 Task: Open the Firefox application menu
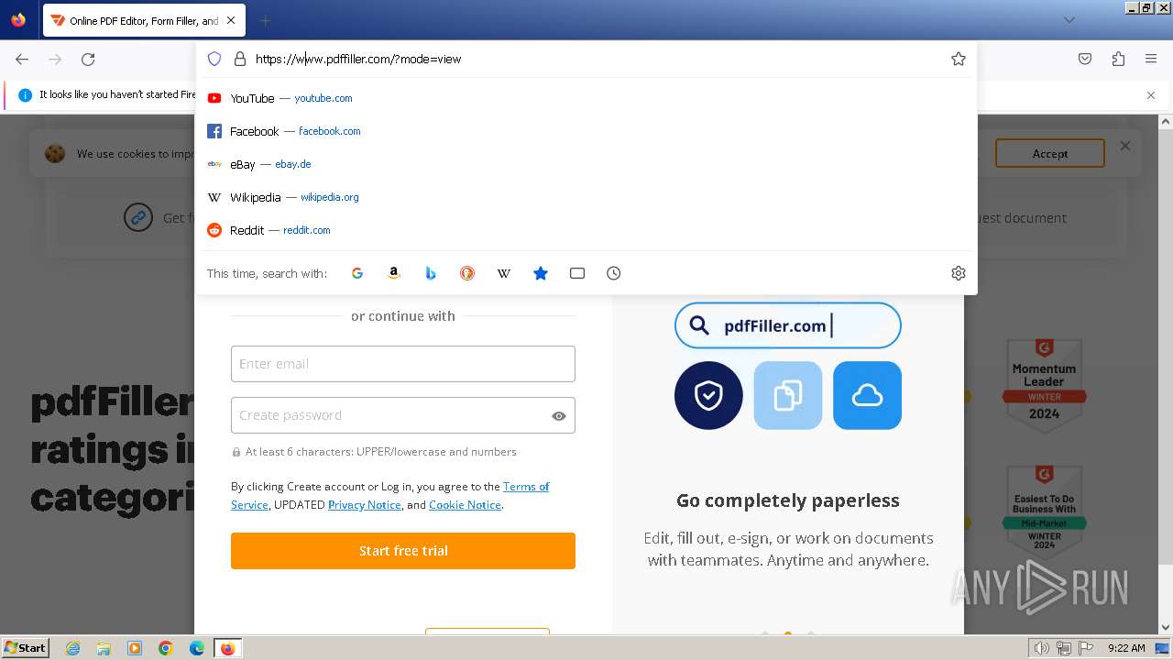[x=1151, y=59]
